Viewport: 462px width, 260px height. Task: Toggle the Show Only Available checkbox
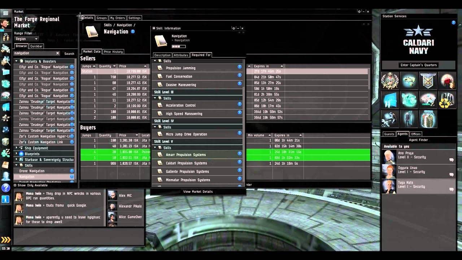point(15,185)
